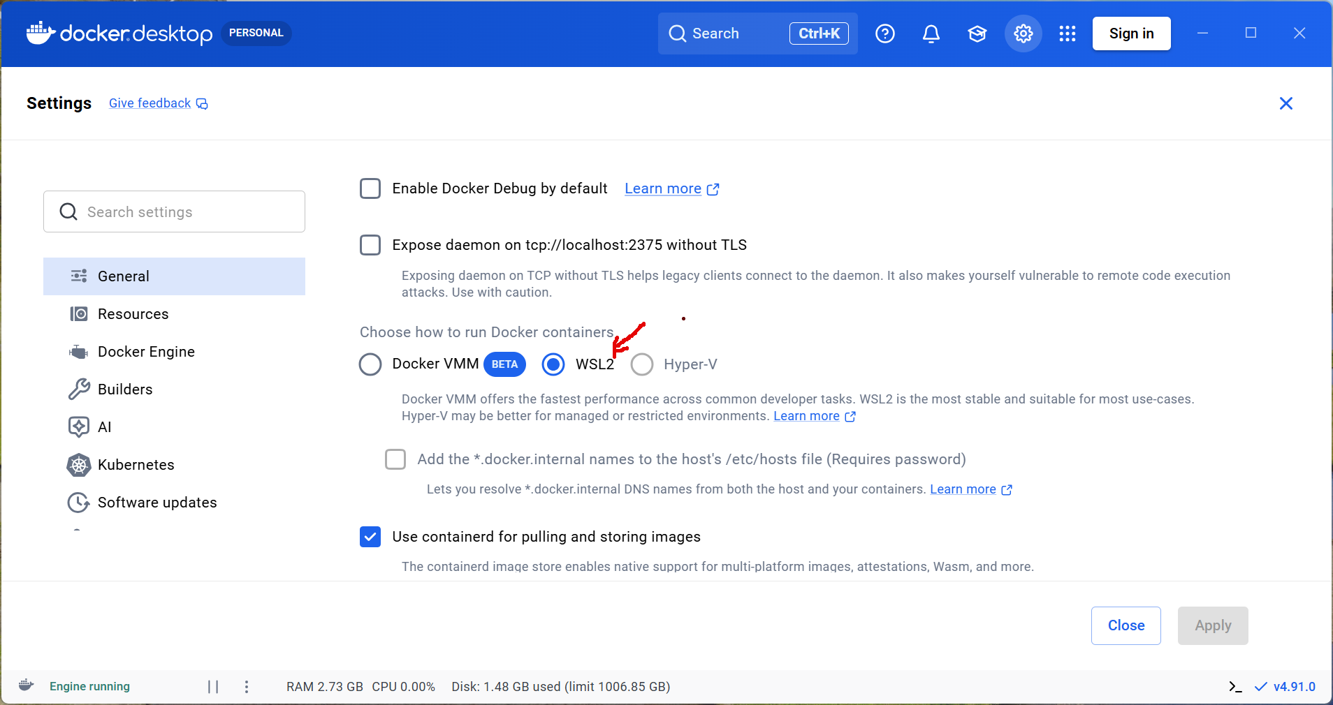Click the Resources disk icon in sidebar
This screenshot has width=1333, height=705.
pyautogui.click(x=79, y=313)
